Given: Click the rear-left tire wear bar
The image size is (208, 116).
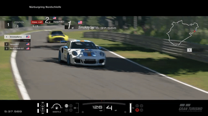Looking at the screenshot, I should (38, 111).
